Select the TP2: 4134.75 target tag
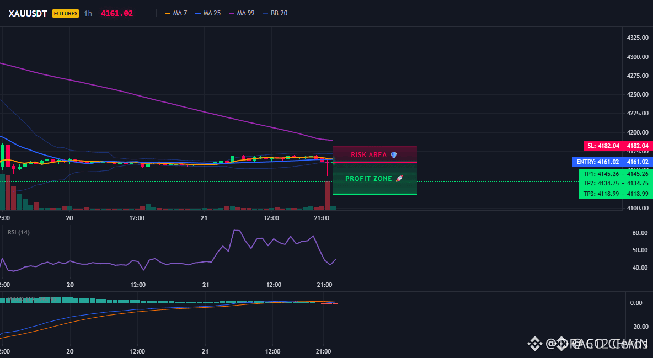Screen dimensions: 653x358 pyautogui.click(x=600, y=183)
